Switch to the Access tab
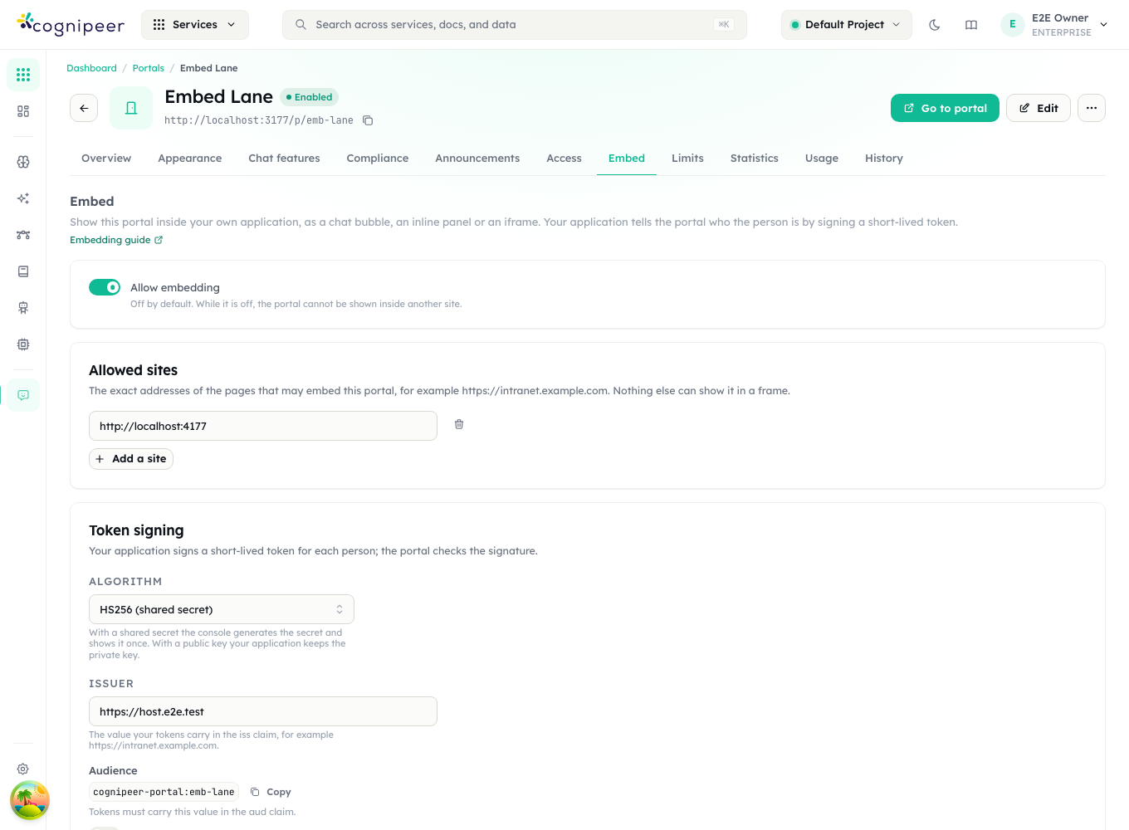The image size is (1129, 830). click(564, 159)
